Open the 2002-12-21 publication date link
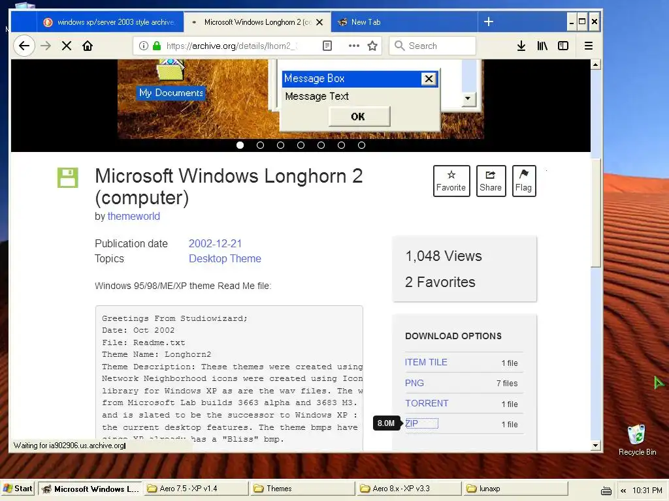Image resolution: width=669 pixels, height=501 pixels. 215,244
